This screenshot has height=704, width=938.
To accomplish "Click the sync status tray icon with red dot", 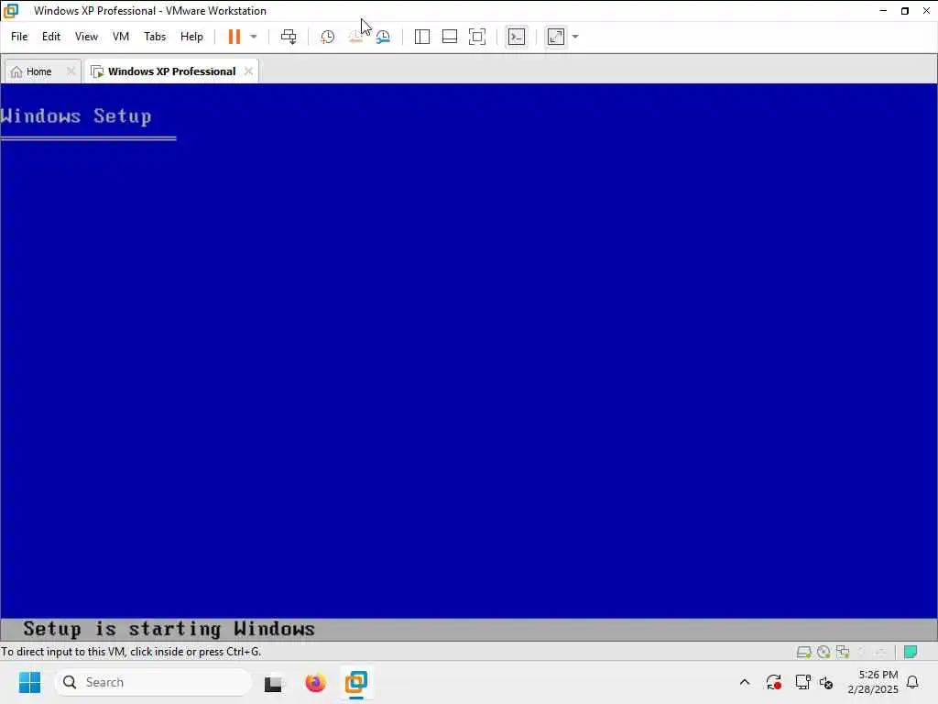I will 773,682.
